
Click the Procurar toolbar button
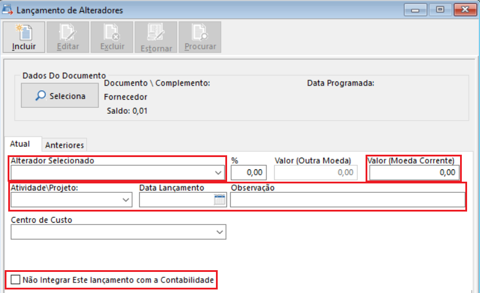click(x=200, y=37)
